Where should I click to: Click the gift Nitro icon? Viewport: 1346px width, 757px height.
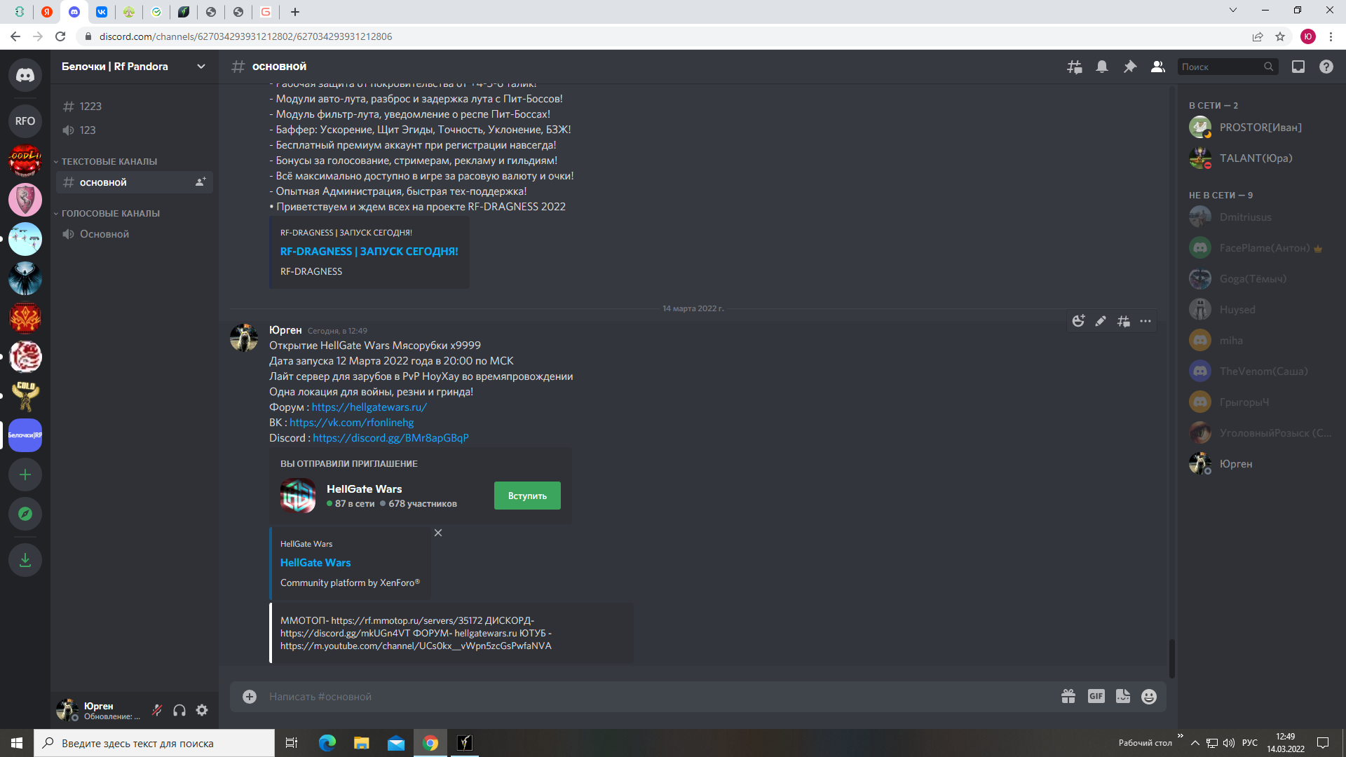coord(1068,696)
